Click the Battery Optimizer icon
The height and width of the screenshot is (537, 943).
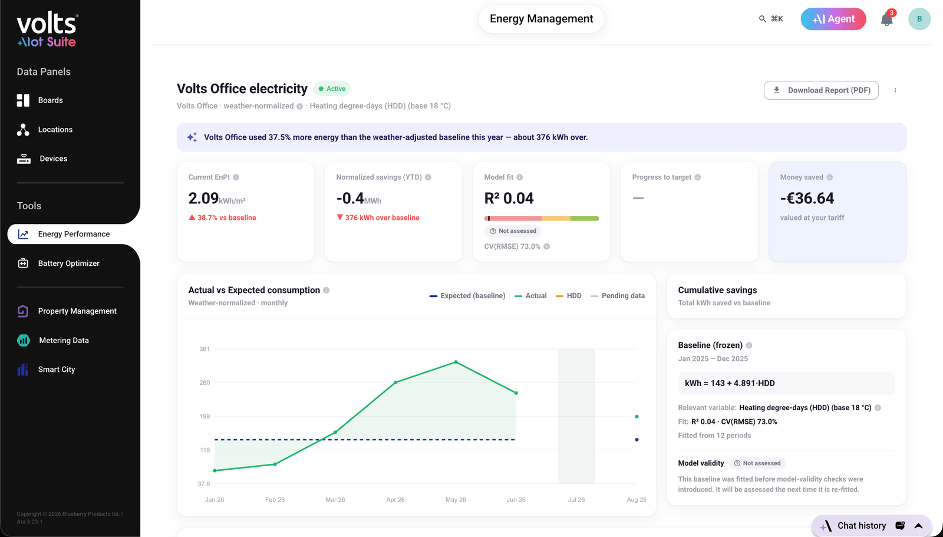(x=23, y=263)
